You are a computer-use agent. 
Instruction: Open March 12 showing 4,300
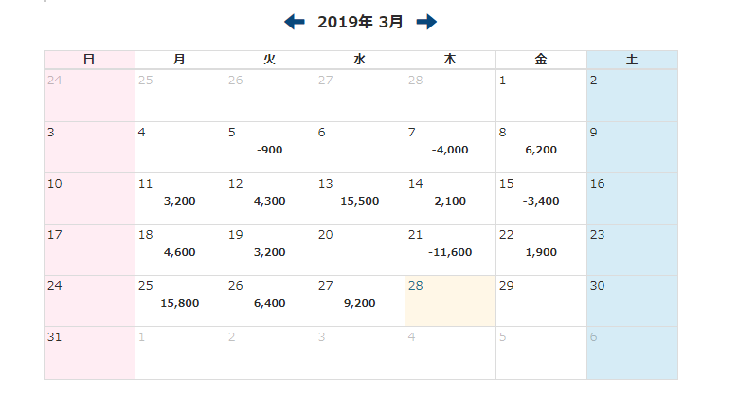[x=270, y=200]
